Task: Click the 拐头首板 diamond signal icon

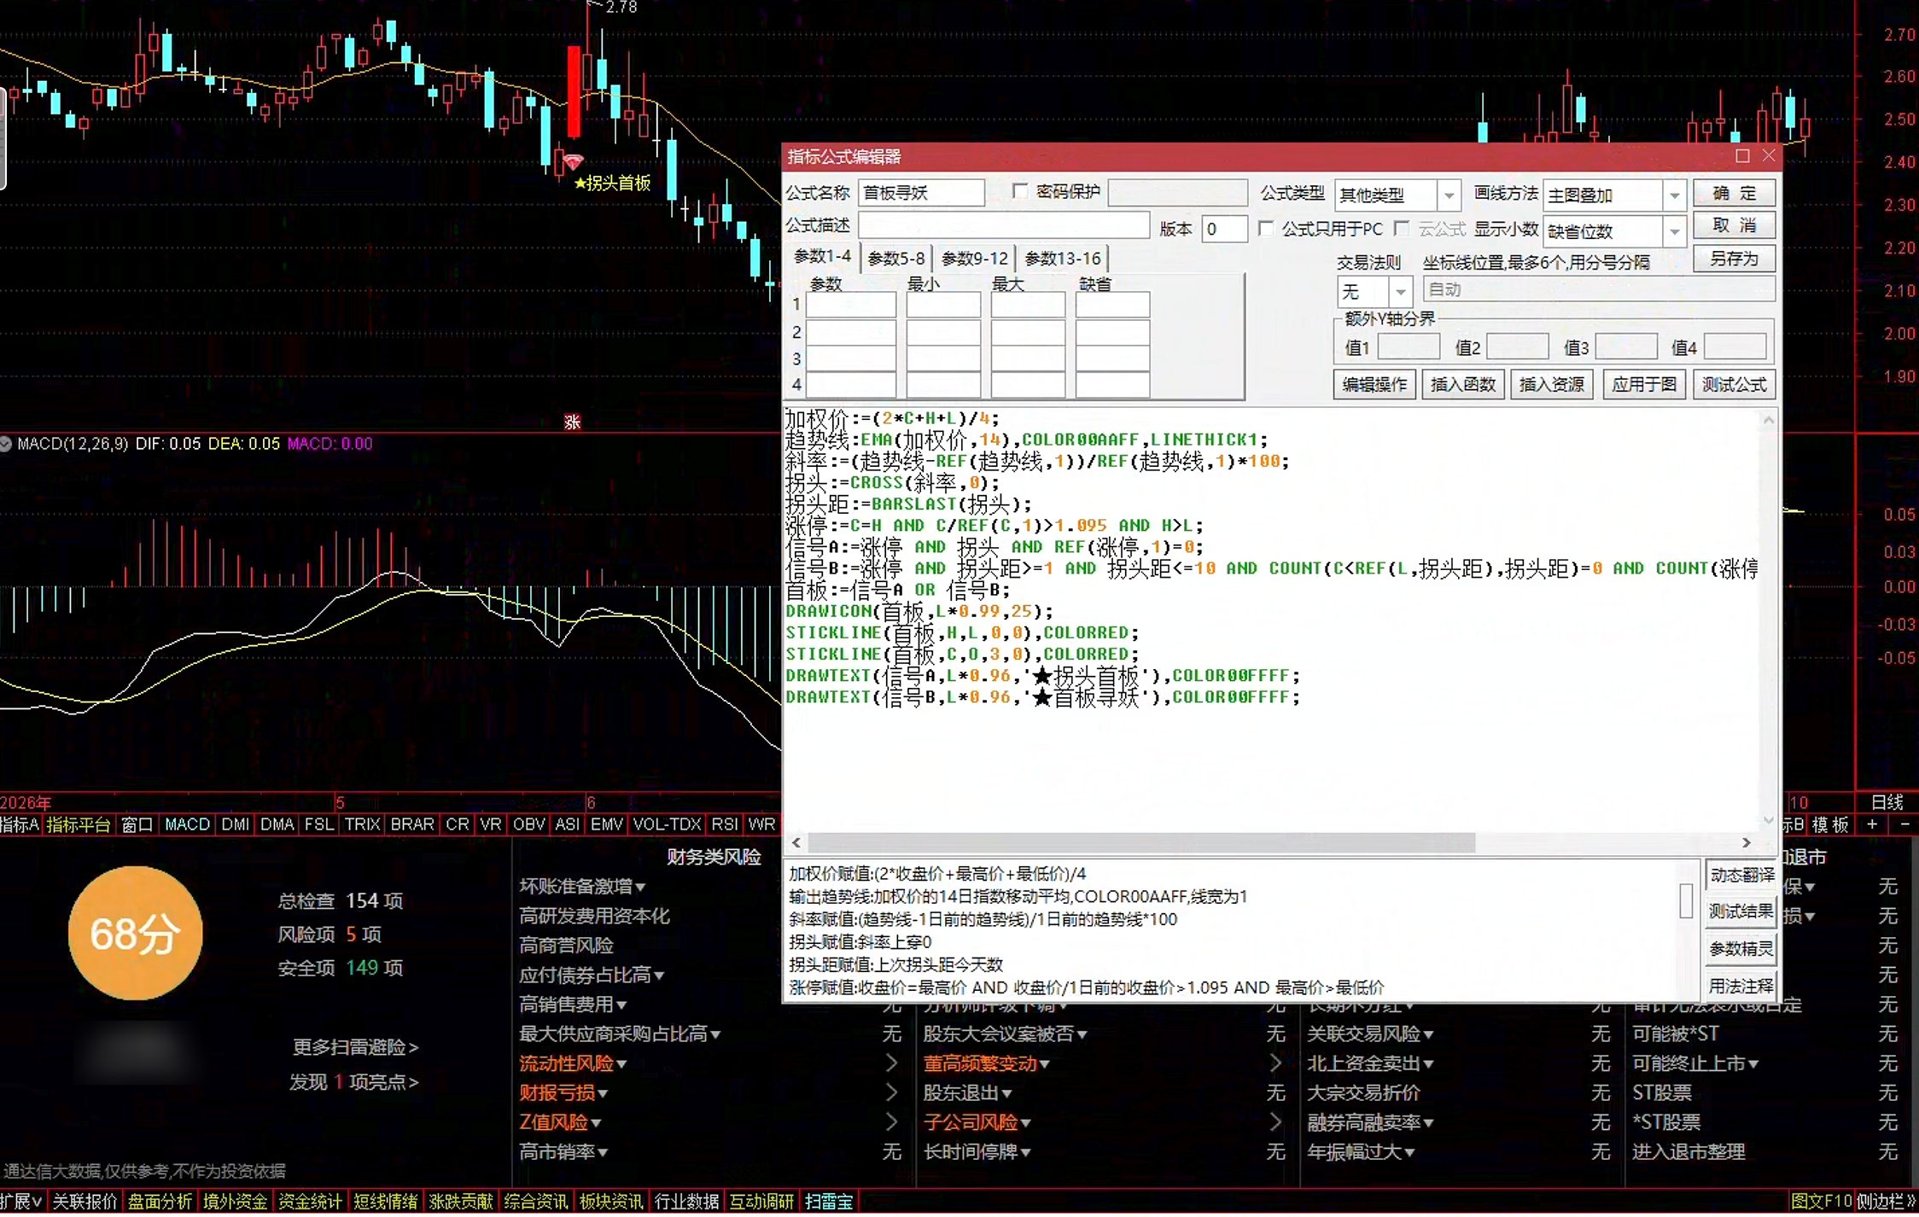Action: [x=573, y=161]
